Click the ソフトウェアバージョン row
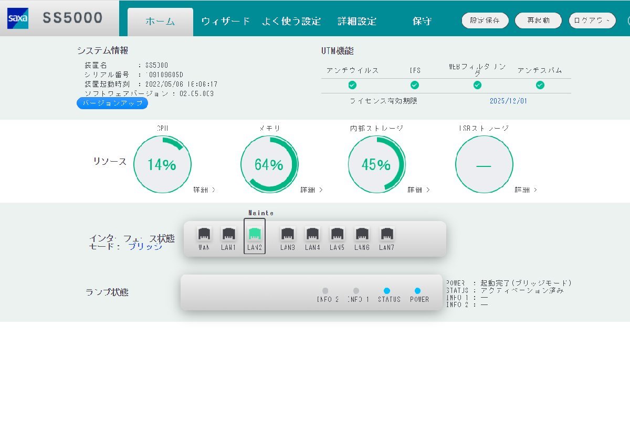 click(149, 93)
